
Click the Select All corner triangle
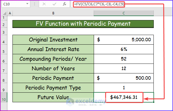pos(5,13)
